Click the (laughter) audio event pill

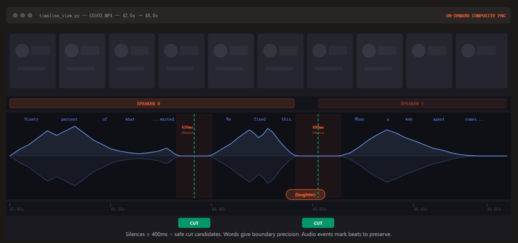(305, 195)
